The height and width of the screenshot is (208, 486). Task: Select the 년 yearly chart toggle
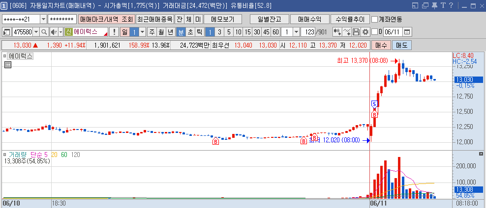pyautogui.click(x=171, y=32)
